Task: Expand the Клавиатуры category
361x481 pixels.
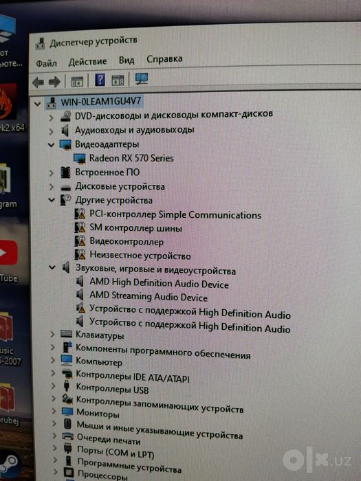Action: click(52, 334)
